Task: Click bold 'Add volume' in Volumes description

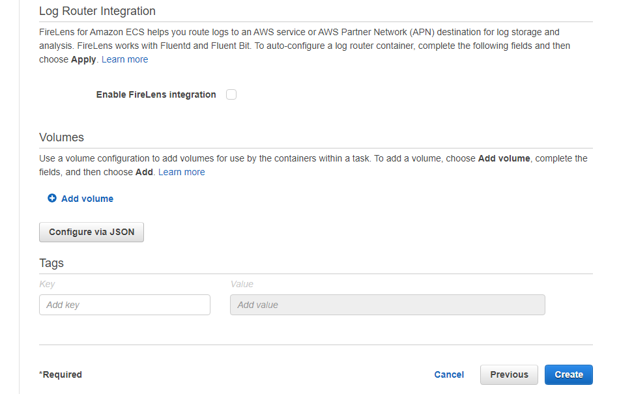Action: pyautogui.click(x=504, y=158)
